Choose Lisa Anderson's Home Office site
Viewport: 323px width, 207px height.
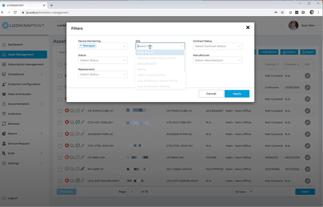160,81
